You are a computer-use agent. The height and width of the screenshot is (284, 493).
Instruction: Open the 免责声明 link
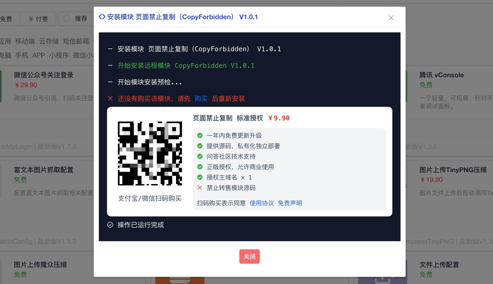pos(290,203)
